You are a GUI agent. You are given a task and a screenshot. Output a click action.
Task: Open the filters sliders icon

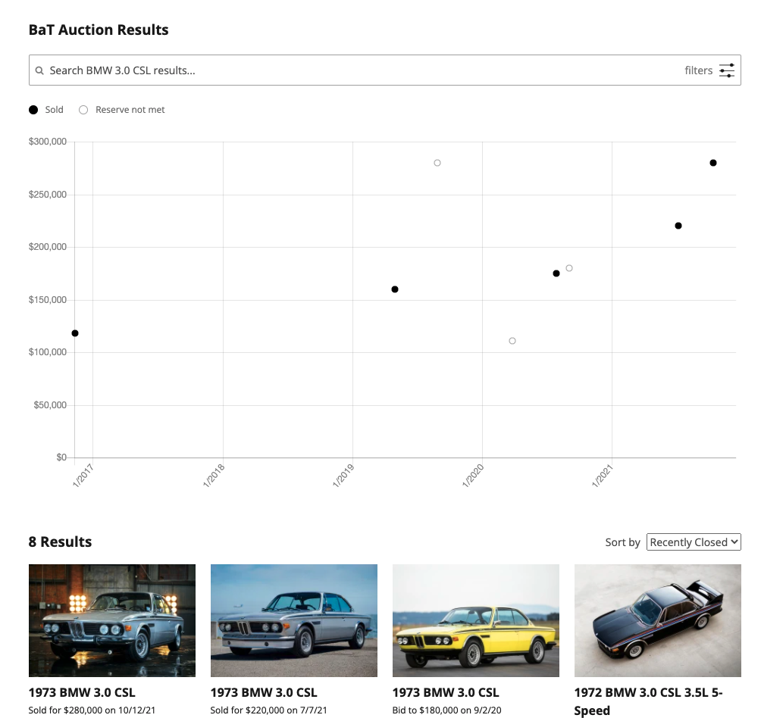727,70
